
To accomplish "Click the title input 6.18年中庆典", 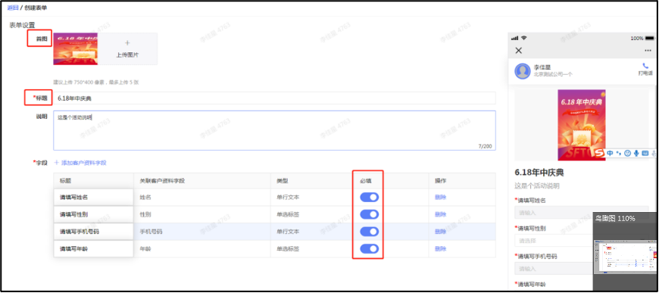I will pyautogui.click(x=274, y=98).
